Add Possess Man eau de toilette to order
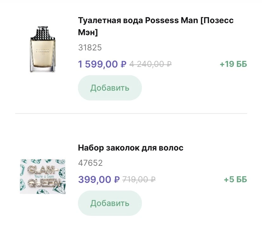The width and height of the screenshot is (262, 226). point(110,88)
